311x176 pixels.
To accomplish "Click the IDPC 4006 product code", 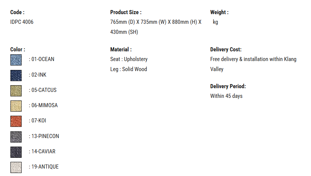I will click(22, 22).
